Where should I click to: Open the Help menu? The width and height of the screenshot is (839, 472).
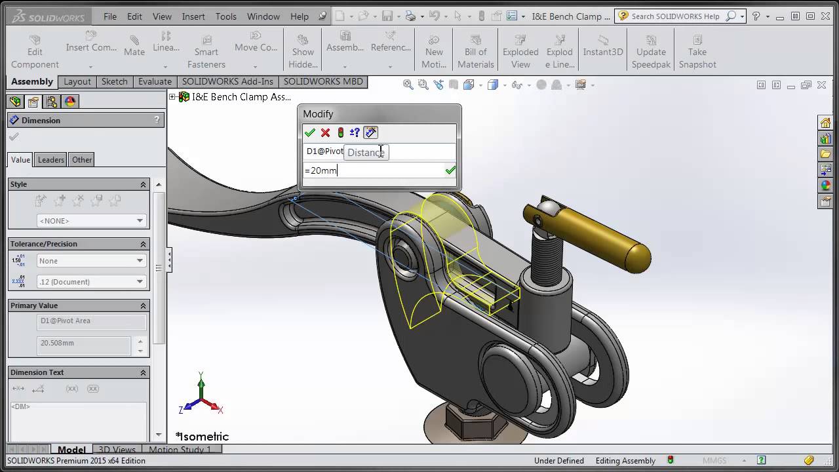tap(300, 16)
